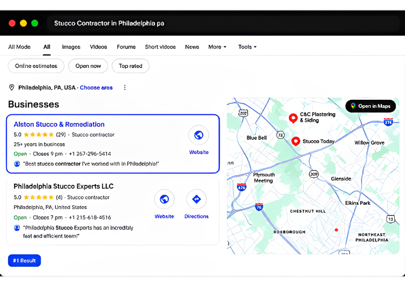This screenshot has width=405, height=287.
Task: Click the #1 Result blue button
Action: point(24,261)
